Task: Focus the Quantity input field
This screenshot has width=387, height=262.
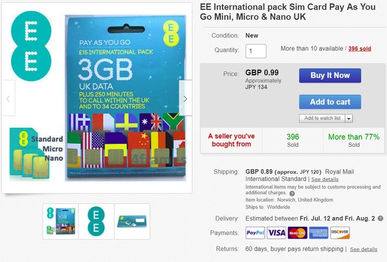Action: point(255,51)
